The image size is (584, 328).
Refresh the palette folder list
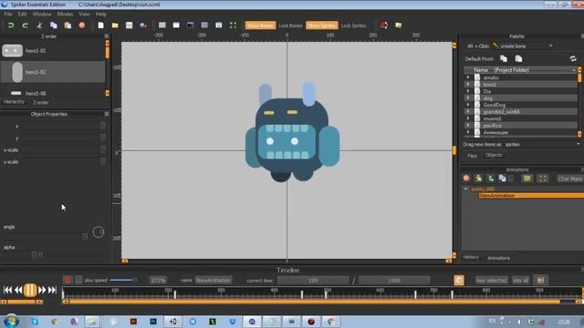(573, 58)
